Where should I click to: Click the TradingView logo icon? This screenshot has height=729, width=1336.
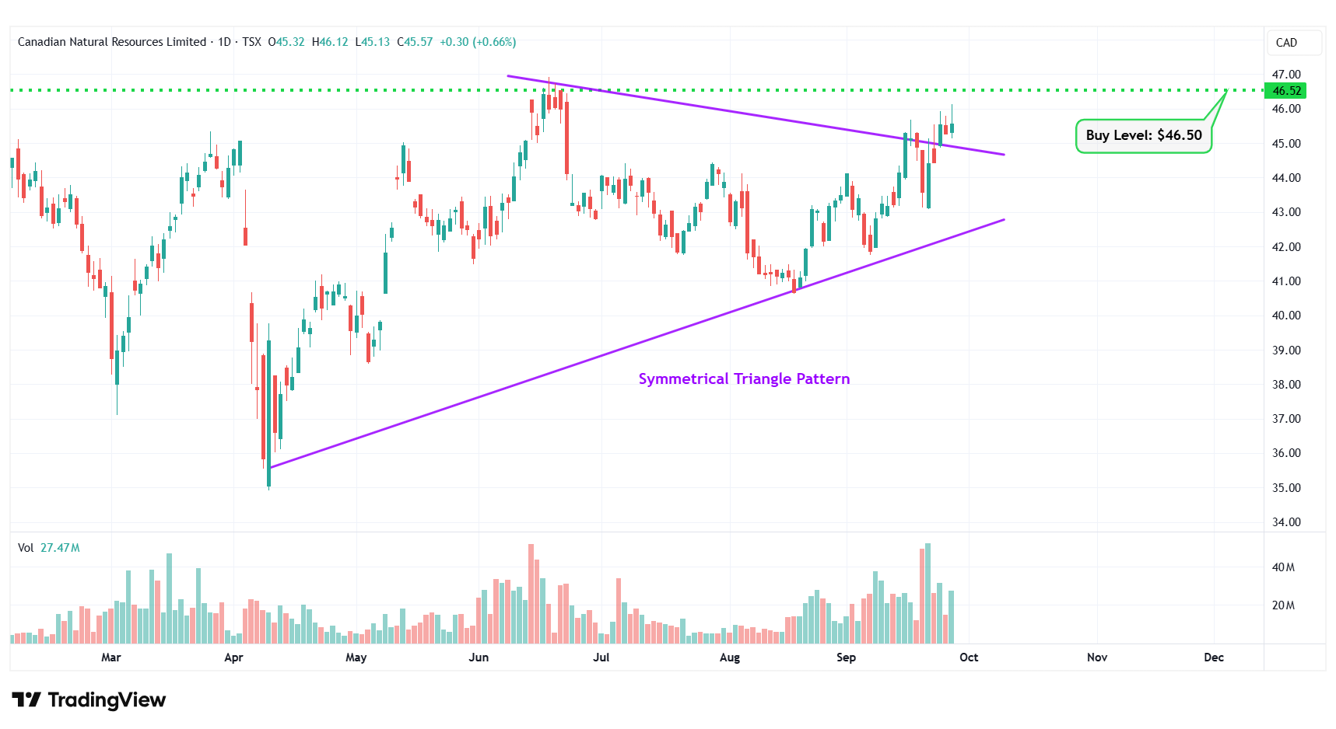point(26,700)
